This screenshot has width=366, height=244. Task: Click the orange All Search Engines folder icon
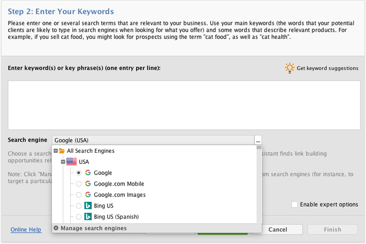[62, 151]
